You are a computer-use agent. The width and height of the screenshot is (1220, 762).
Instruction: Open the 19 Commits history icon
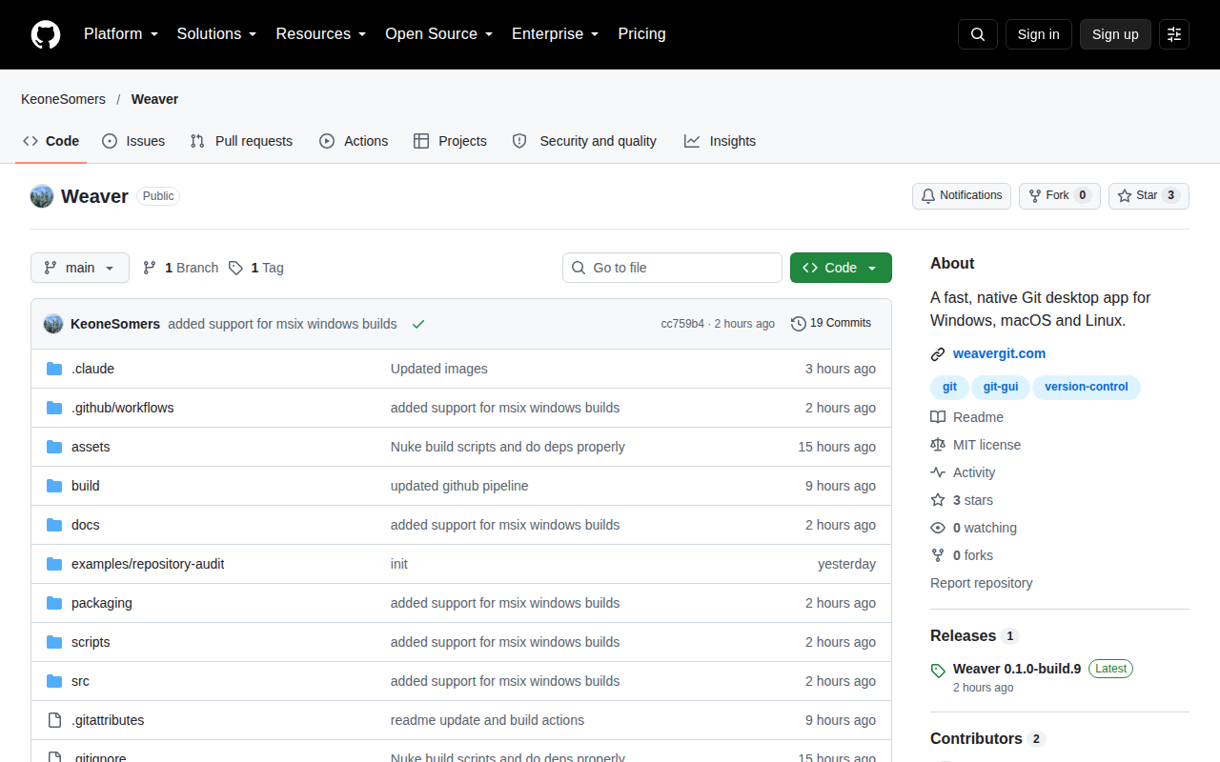[799, 324]
